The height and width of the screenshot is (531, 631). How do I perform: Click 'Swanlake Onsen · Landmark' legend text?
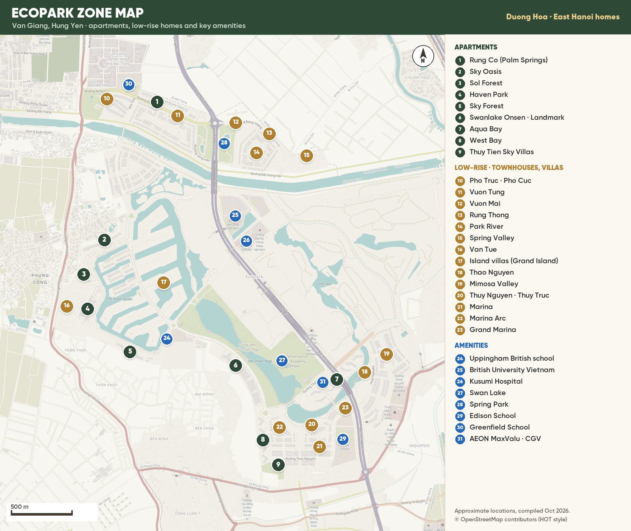517,117
